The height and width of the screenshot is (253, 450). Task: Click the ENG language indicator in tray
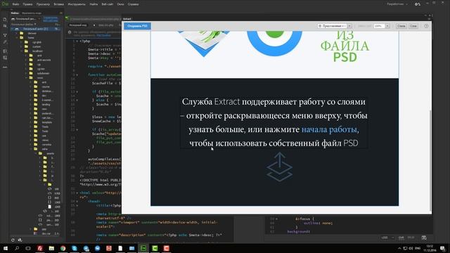click(x=418, y=248)
